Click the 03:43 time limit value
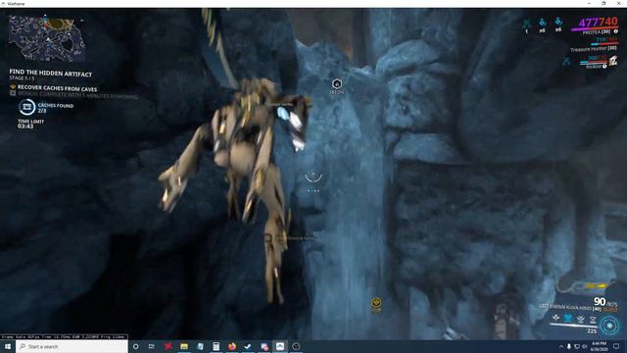Screen dimensions: 627x353 [x=25, y=126]
